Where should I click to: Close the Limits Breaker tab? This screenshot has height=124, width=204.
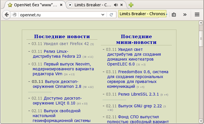point(122,5)
